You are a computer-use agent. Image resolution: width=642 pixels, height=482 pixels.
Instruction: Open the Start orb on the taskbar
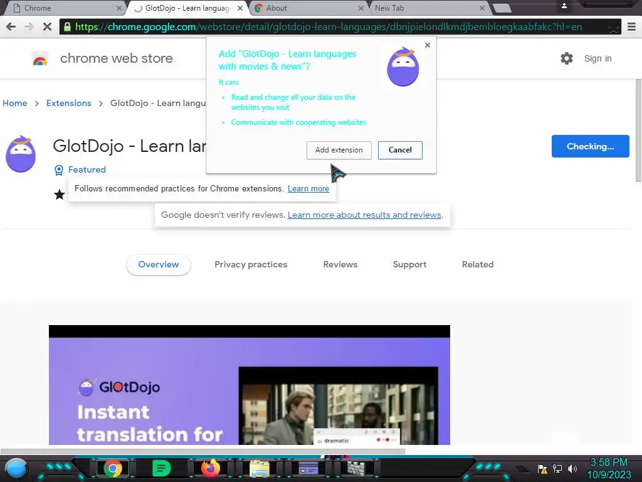16,468
